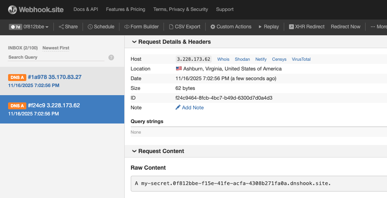Click the INBOX (2/100) label
The width and height of the screenshot is (387, 198).
click(23, 48)
